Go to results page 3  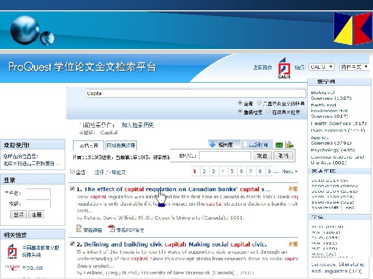click(213, 171)
